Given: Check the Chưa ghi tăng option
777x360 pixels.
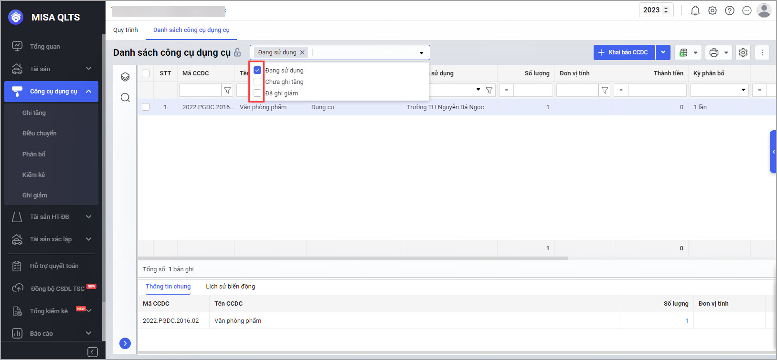Looking at the screenshot, I should 257,82.
